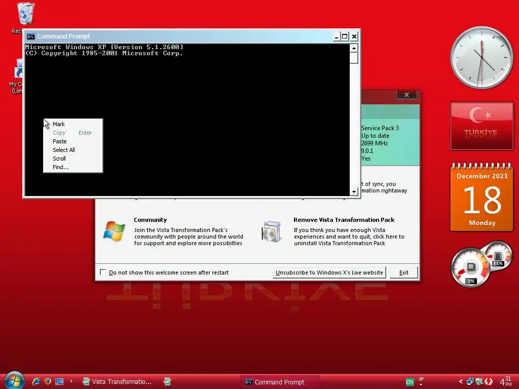Click the Show Desktop quick launch icon
The height and width of the screenshot is (389, 519).
59,382
